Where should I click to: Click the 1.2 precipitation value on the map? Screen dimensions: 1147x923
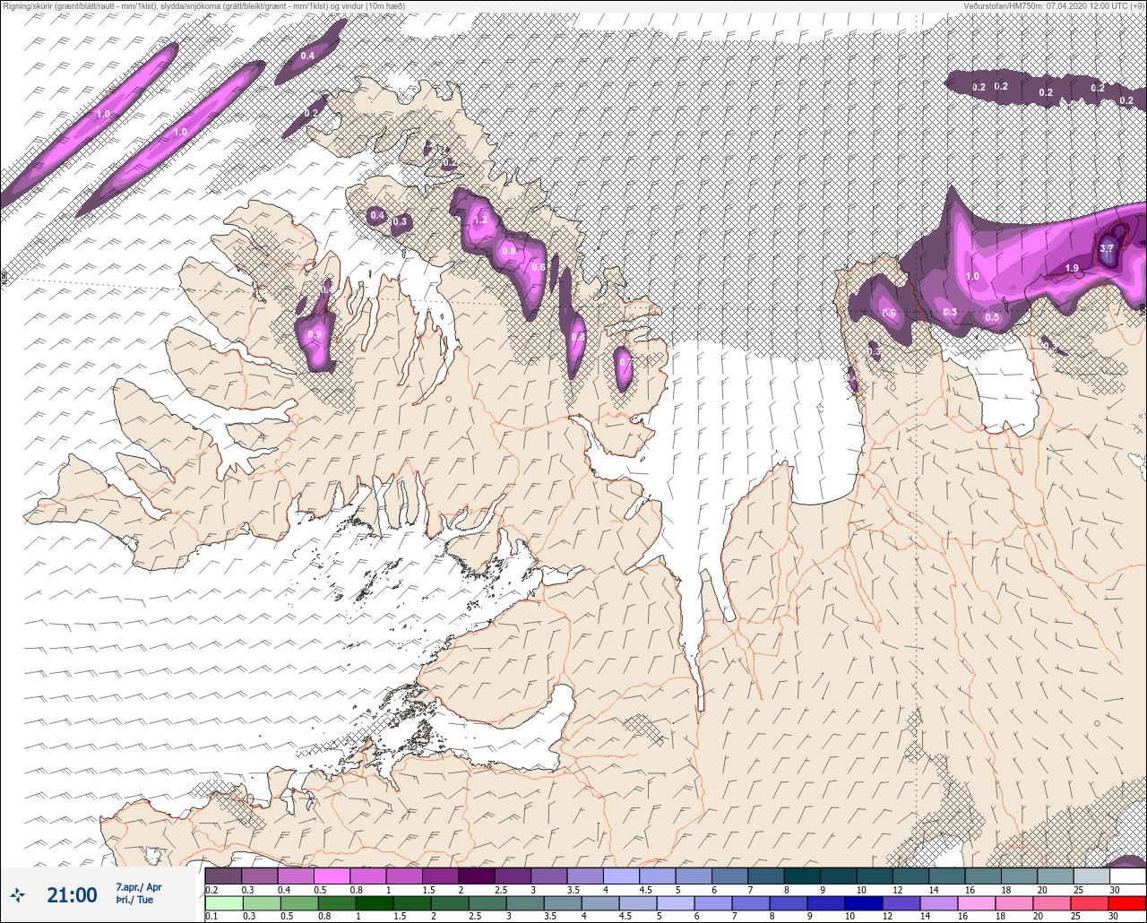click(x=480, y=220)
